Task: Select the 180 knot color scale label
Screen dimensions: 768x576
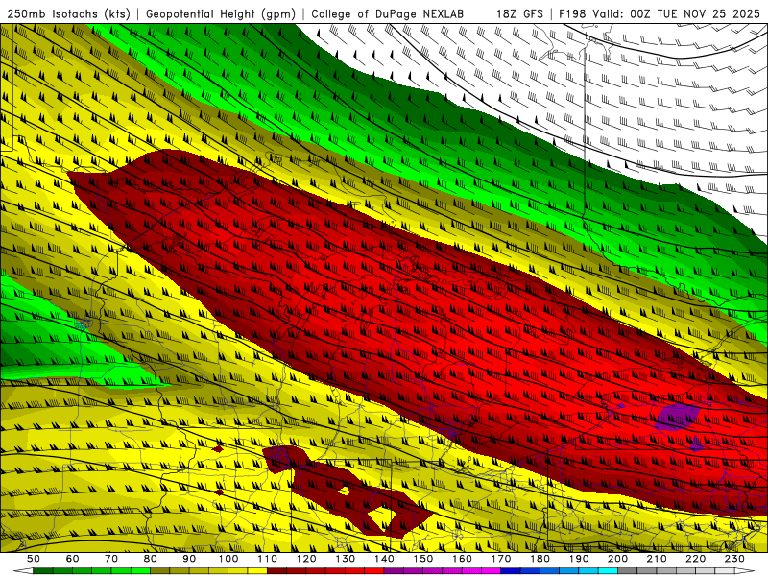Action: (540, 559)
